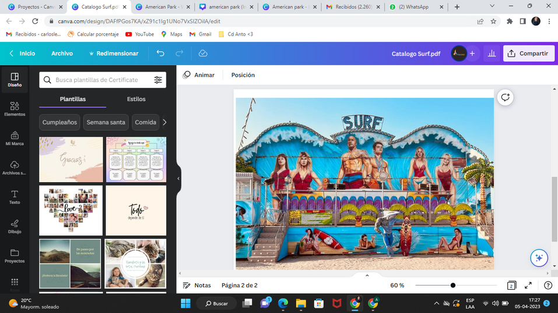Select the pastel chart table template
This screenshot has width=558, height=313.
pyautogui.click(x=136, y=159)
